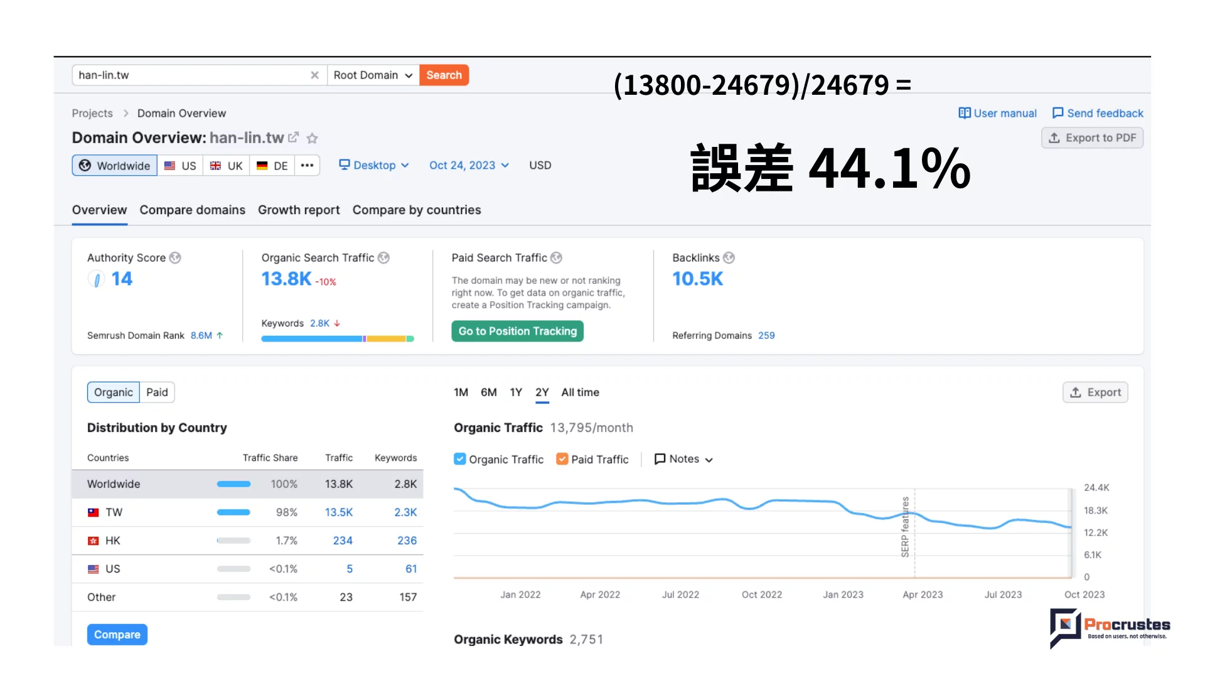Open the Root Domain dropdown
The image size is (1205, 678).
(372, 75)
